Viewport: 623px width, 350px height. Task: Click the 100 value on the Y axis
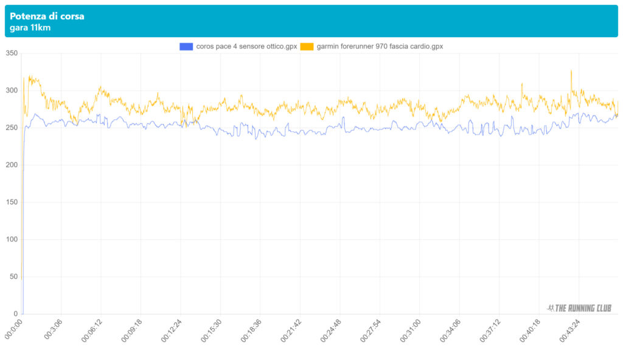pyautogui.click(x=10, y=239)
